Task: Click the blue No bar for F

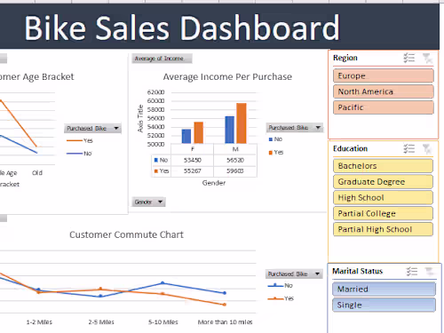Action: pyautogui.click(x=186, y=137)
